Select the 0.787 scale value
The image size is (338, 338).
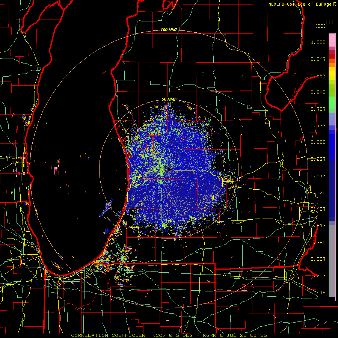pos(318,109)
